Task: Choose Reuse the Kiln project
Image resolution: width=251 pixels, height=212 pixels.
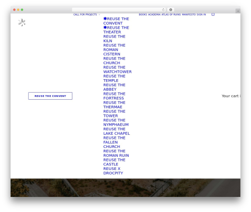Action: coord(114,39)
